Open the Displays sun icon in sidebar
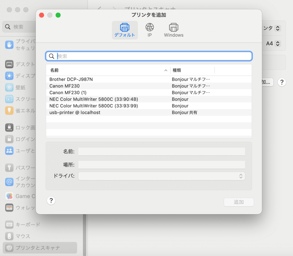 9,76
